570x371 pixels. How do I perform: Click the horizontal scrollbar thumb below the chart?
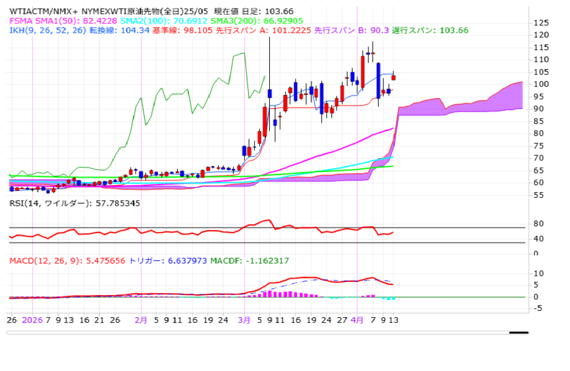coord(518,332)
